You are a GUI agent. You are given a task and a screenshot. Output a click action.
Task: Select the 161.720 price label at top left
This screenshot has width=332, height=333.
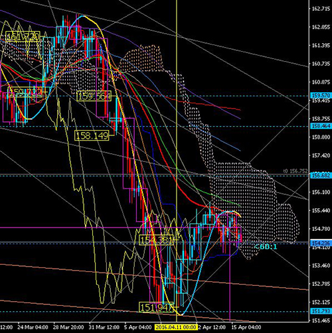coord(23,36)
